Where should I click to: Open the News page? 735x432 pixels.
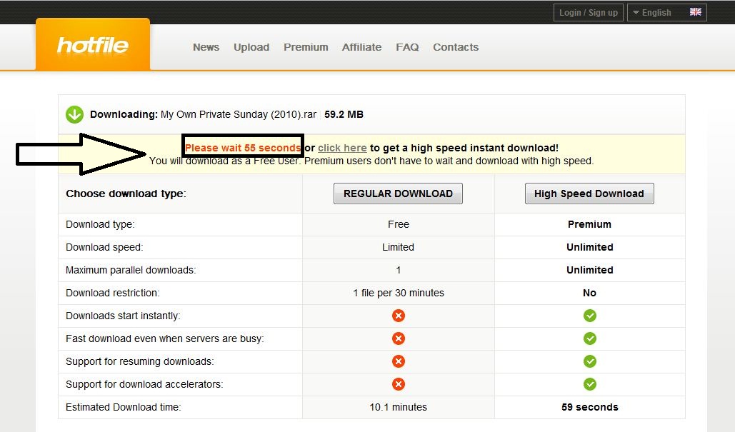click(x=206, y=47)
